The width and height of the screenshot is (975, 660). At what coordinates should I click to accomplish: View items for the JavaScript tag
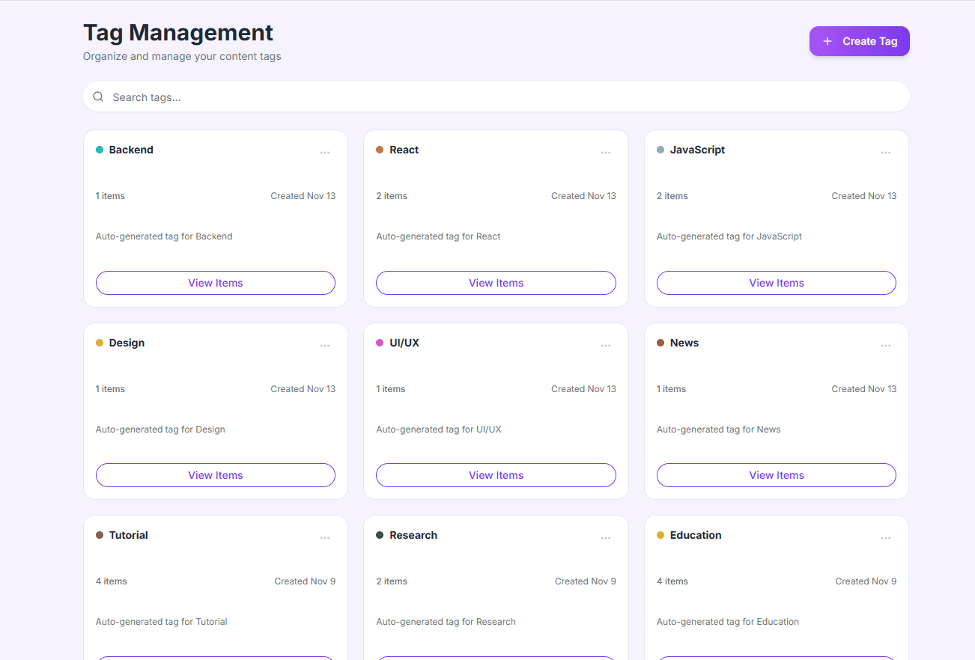tap(776, 283)
